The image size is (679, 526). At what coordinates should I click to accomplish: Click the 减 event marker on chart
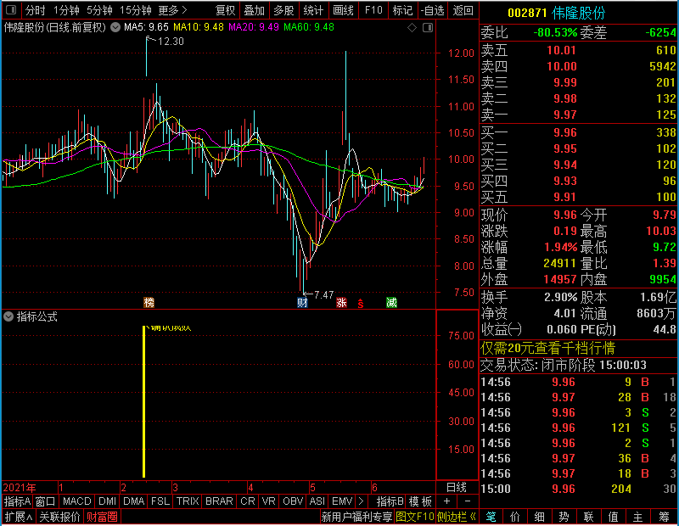pyautogui.click(x=391, y=302)
